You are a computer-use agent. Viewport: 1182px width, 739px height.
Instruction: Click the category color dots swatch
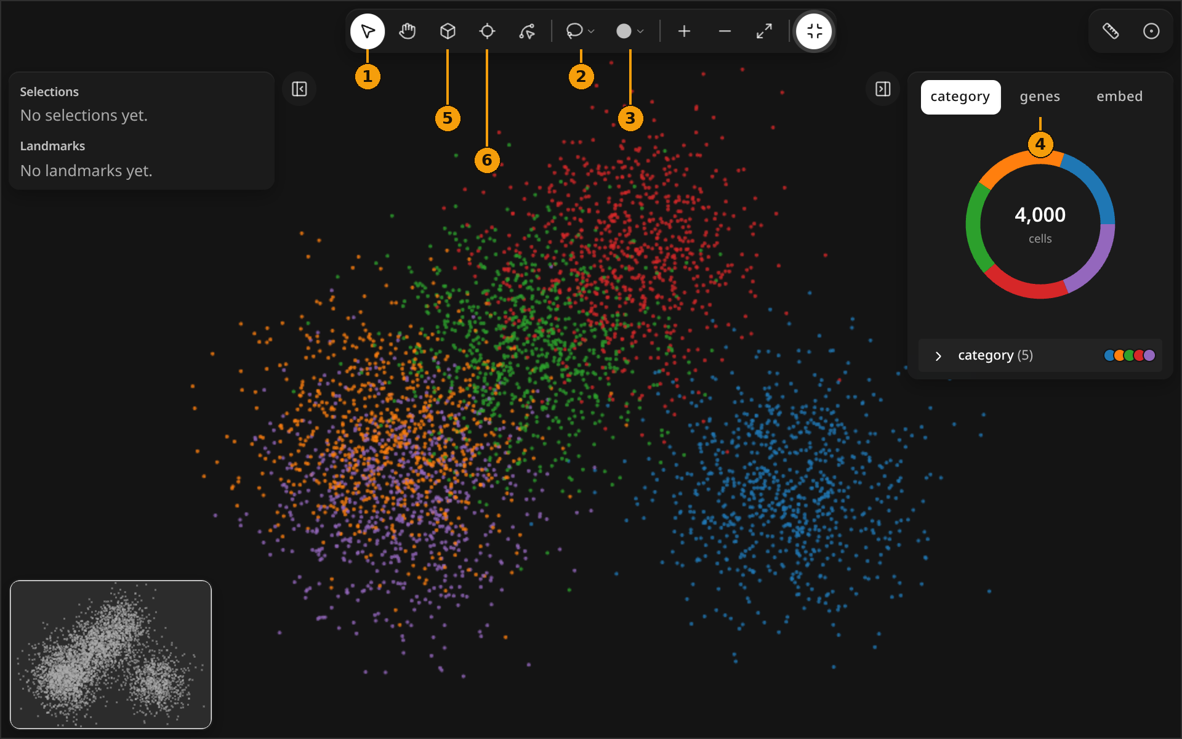tap(1130, 355)
